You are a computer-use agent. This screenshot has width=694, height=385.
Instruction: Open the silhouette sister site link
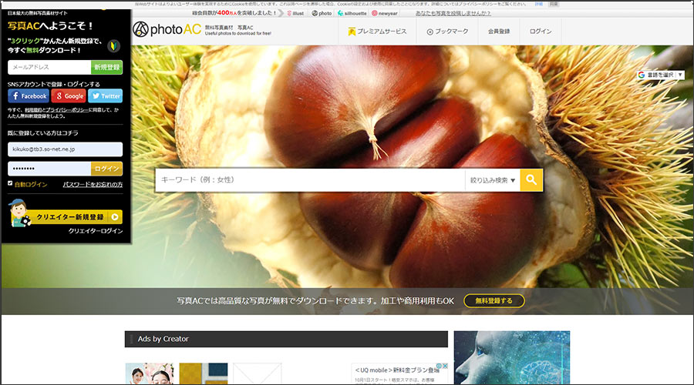(x=351, y=13)
